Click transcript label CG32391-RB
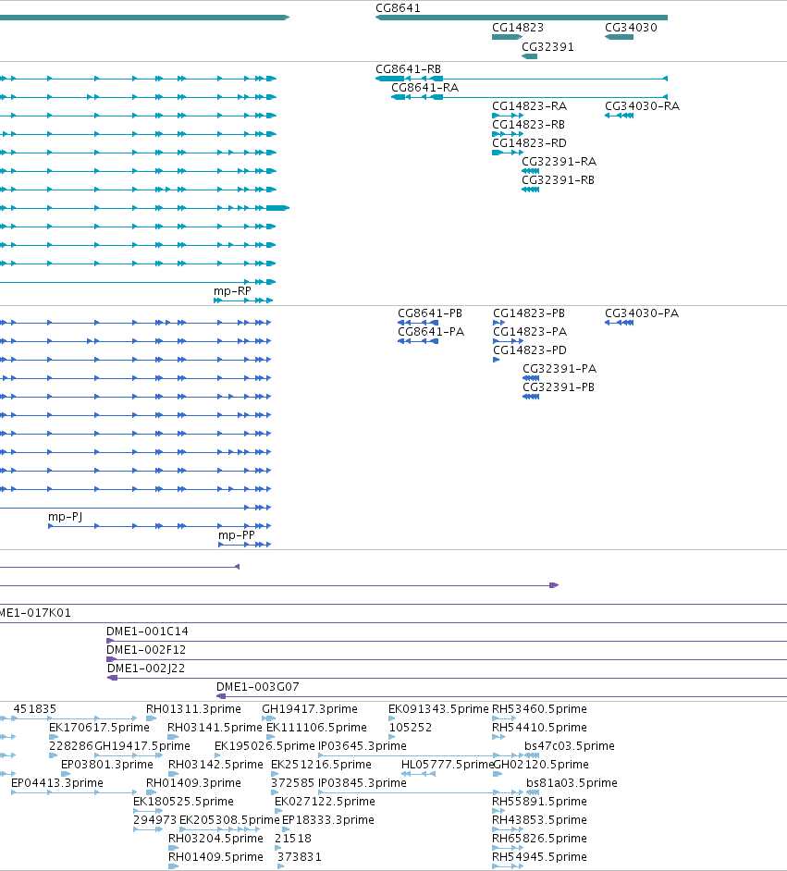787x871 pixels. 558,180
